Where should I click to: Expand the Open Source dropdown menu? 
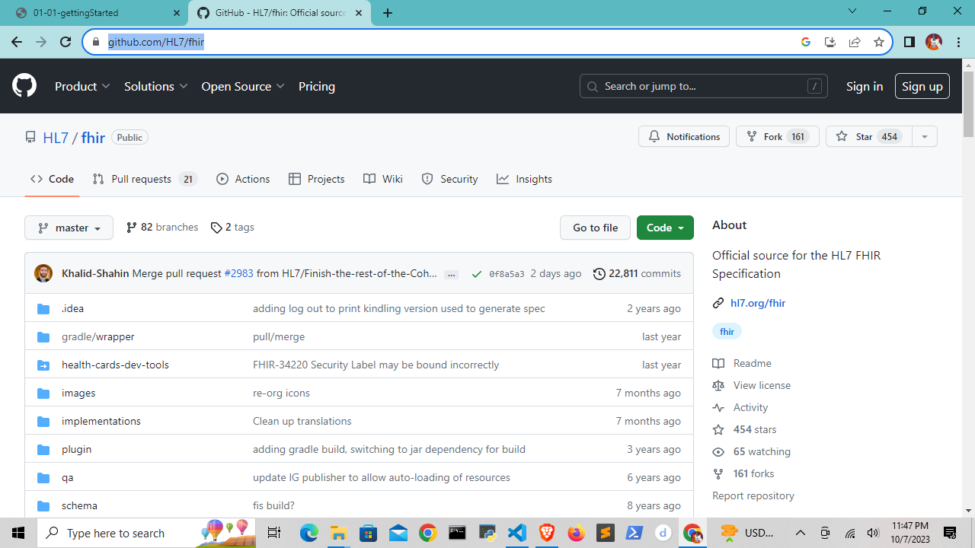tap(243, 86)
